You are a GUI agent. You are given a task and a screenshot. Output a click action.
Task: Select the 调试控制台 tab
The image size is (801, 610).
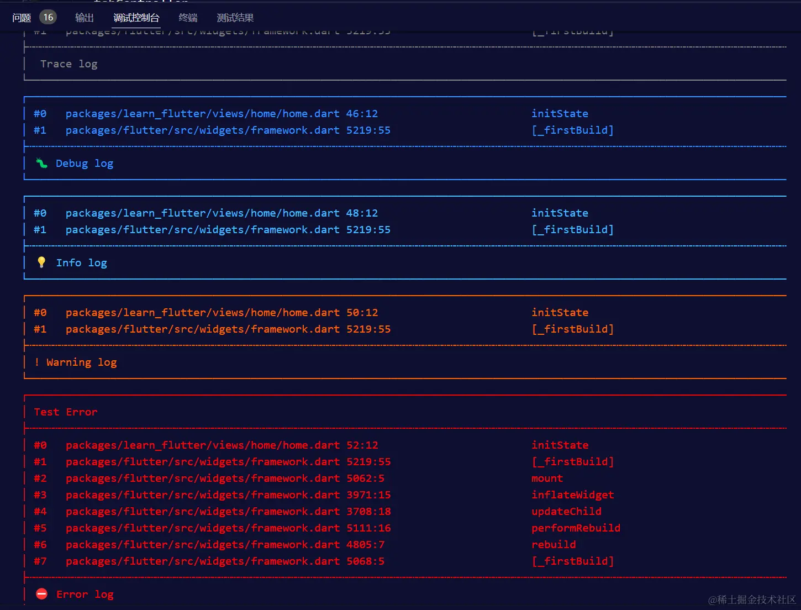click(x=136, y=18)
